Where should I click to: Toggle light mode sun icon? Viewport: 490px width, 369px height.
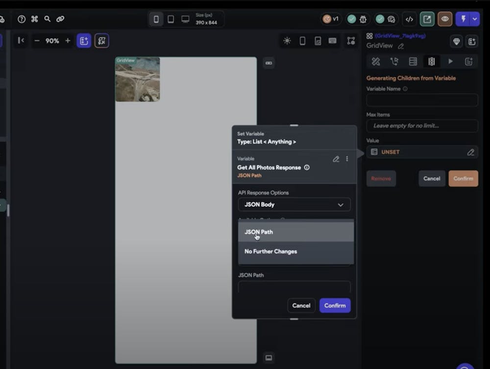(x=287, y=41)
